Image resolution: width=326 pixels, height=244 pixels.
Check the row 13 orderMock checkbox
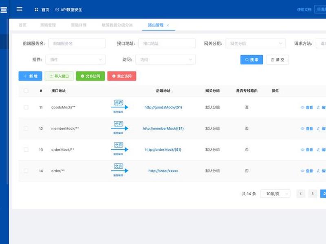[26, 150]
